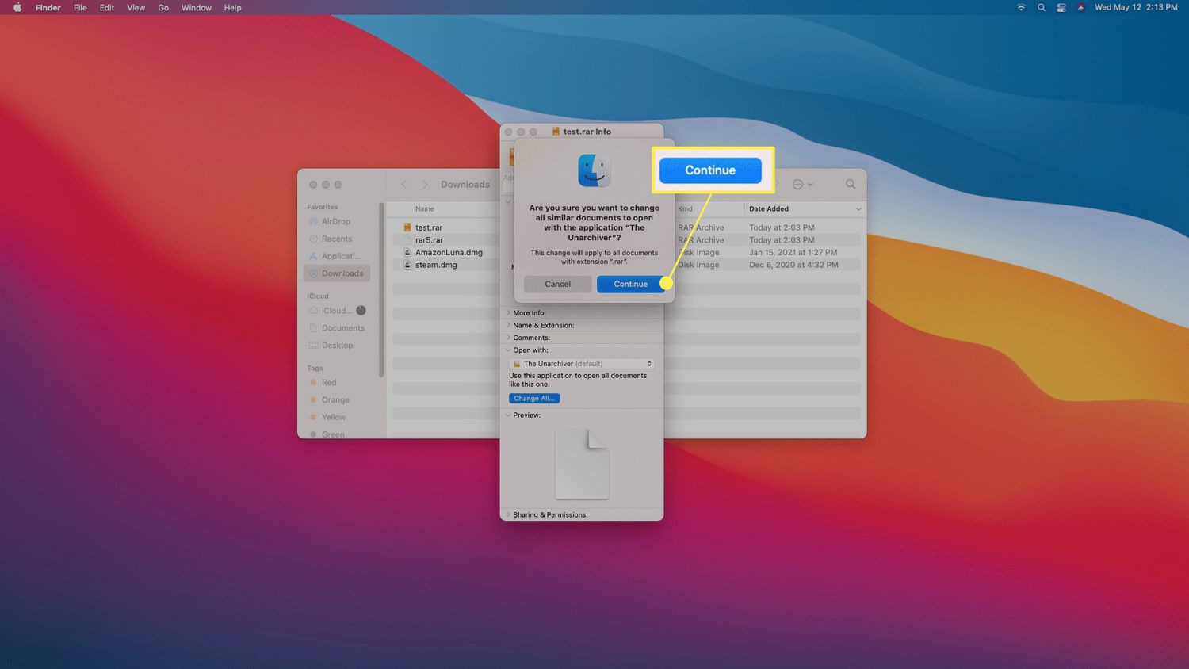
Task: Click the Finder window search magnifier
Action: pos(850,185)
